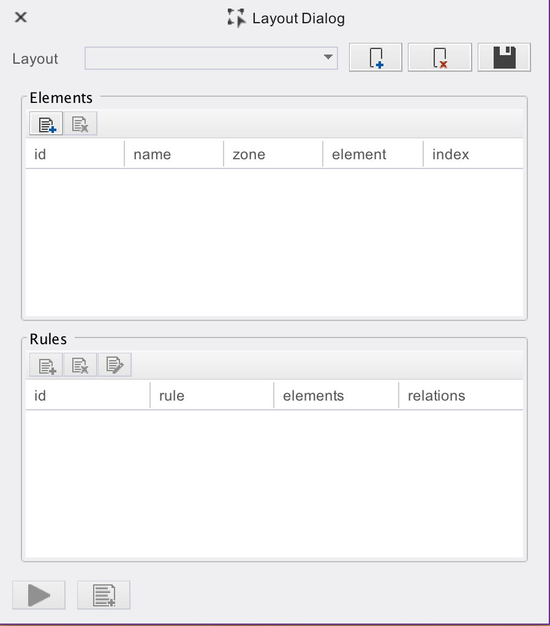The width and height of the screenshot is (550, 626).
Task: Select the element column header in Elements table
Action: [x=372, y=154]
